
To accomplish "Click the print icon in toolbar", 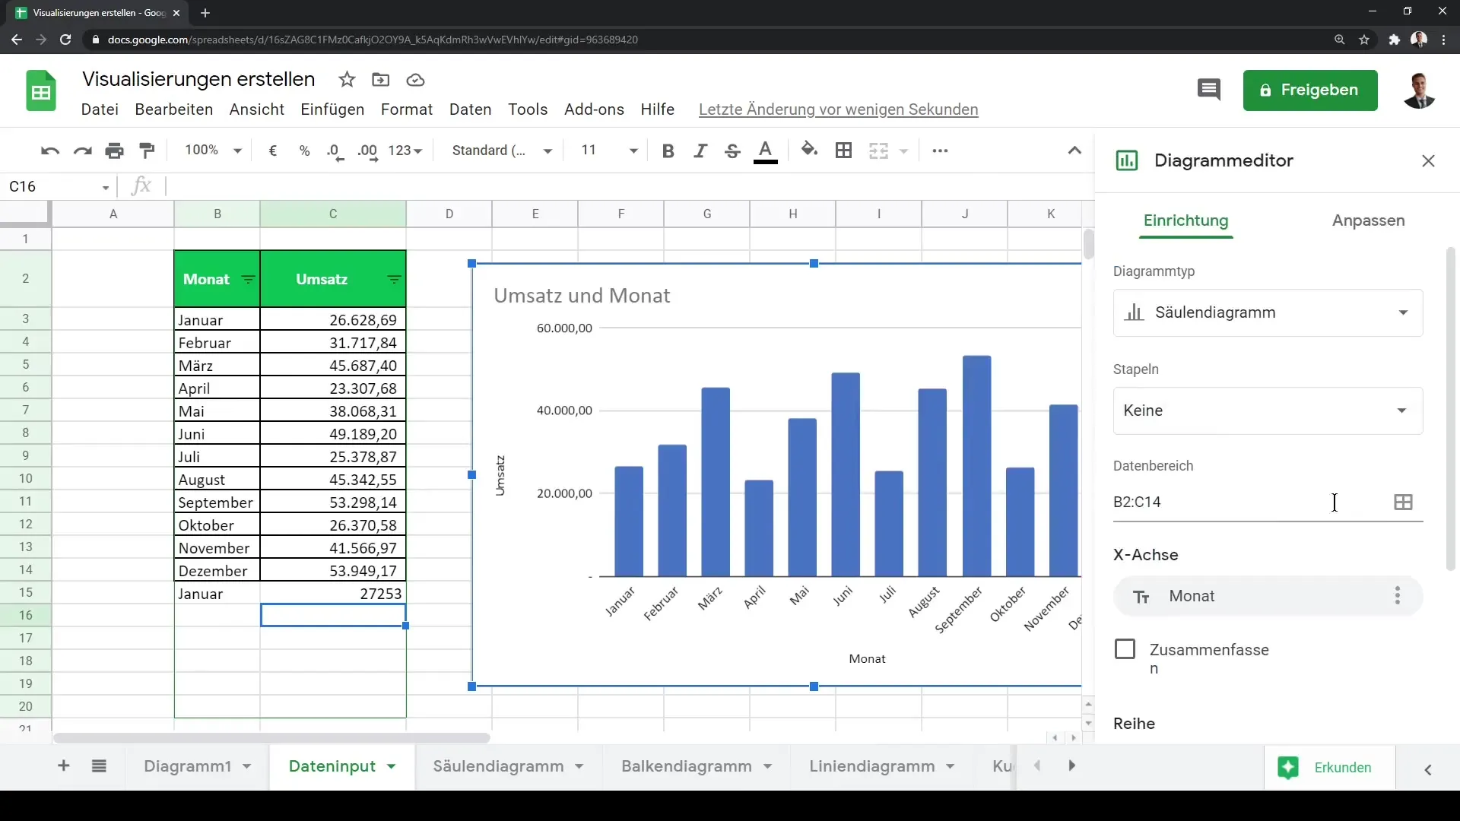I will pyautogui.click(x=113, y=151).
